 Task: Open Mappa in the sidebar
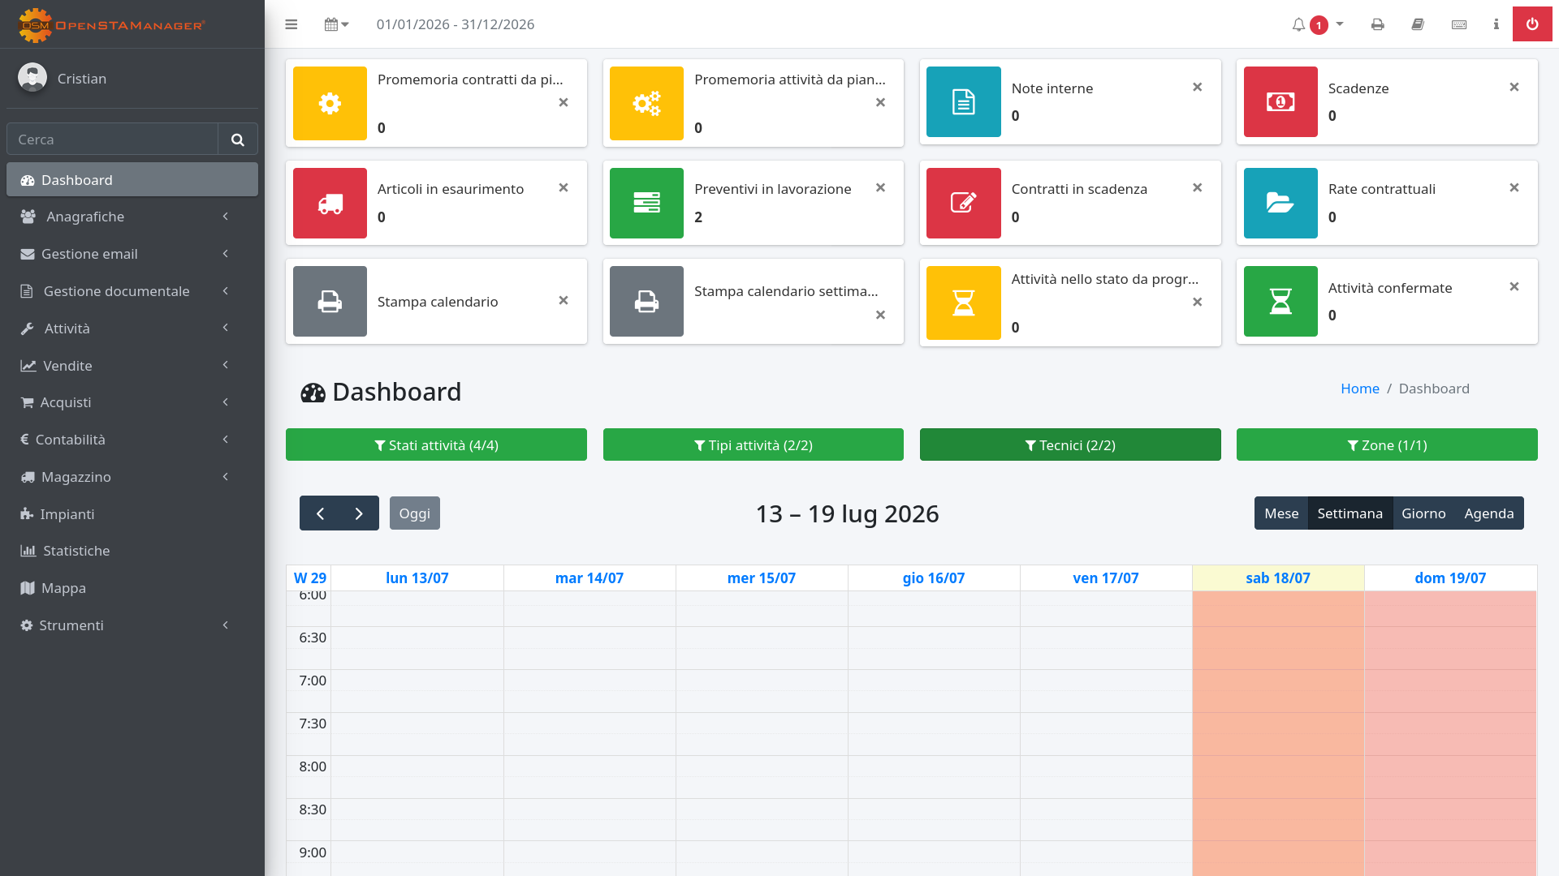132,588
